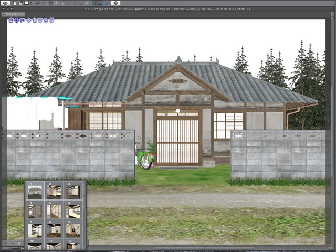
Task: Undo the last action
Action: [37, 3]
